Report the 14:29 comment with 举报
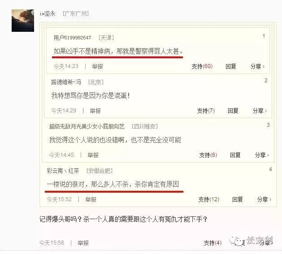Screen dimensions: 282x254 [95, 111]
